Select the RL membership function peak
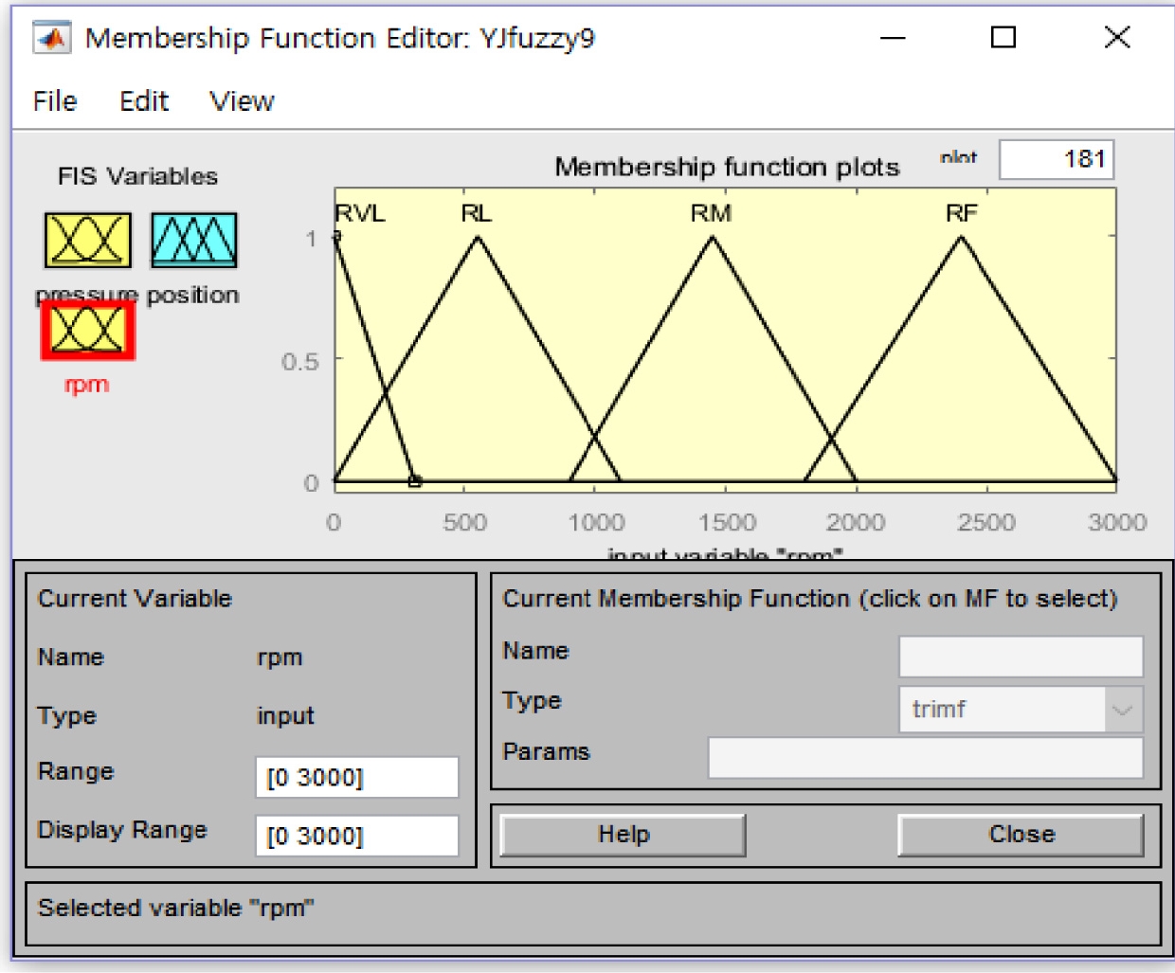The height and width of the screenshot is (973, 1175). (x=478, y=238)
